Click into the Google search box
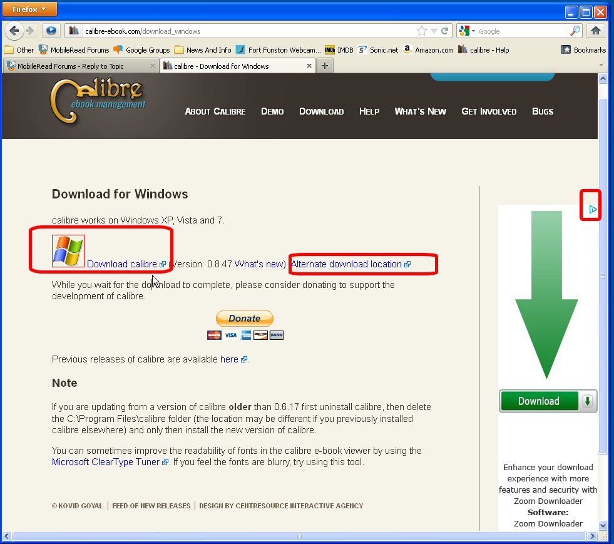Viewport: 614px width, 544px height. [523, 31]
